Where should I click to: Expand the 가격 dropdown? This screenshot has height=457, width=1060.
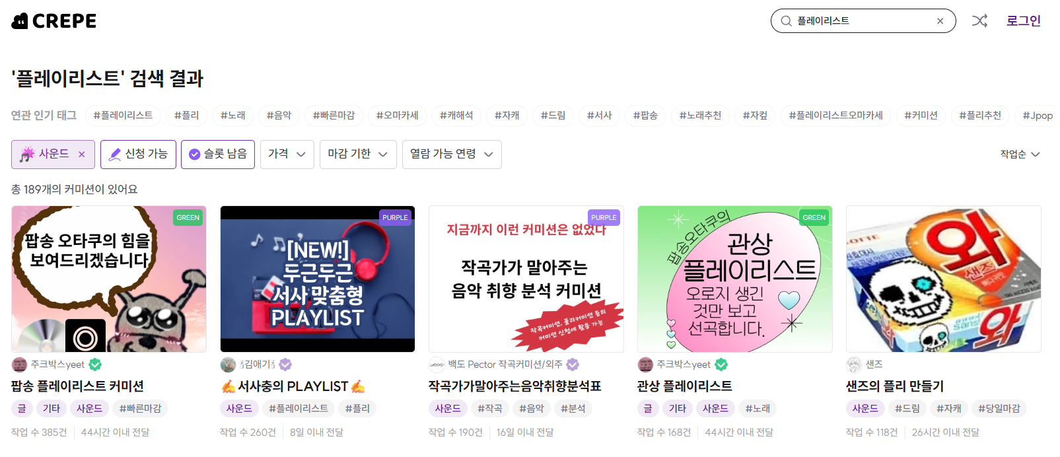[287, 155]
